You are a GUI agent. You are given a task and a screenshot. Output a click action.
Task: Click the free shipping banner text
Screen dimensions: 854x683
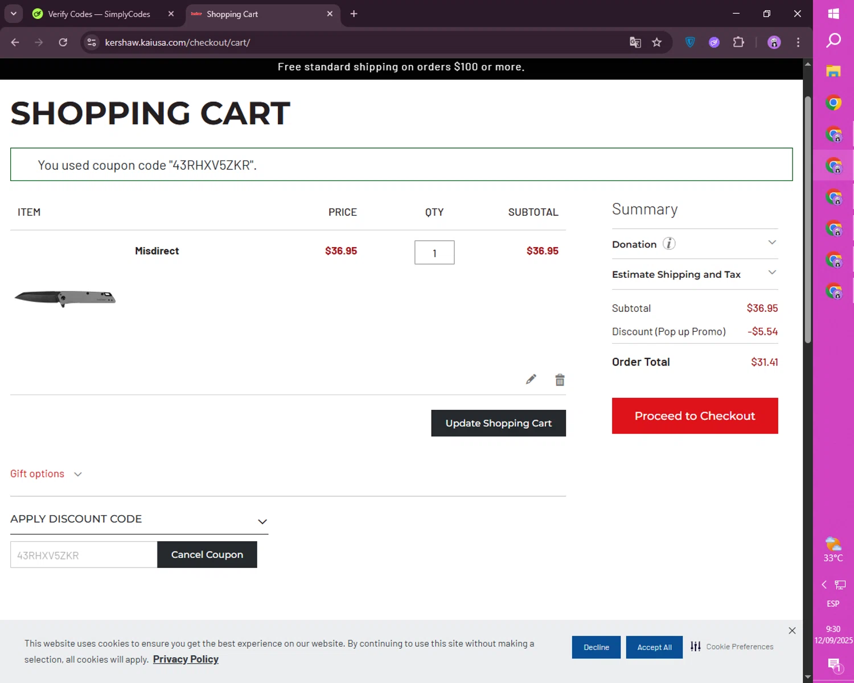[401, 67]
